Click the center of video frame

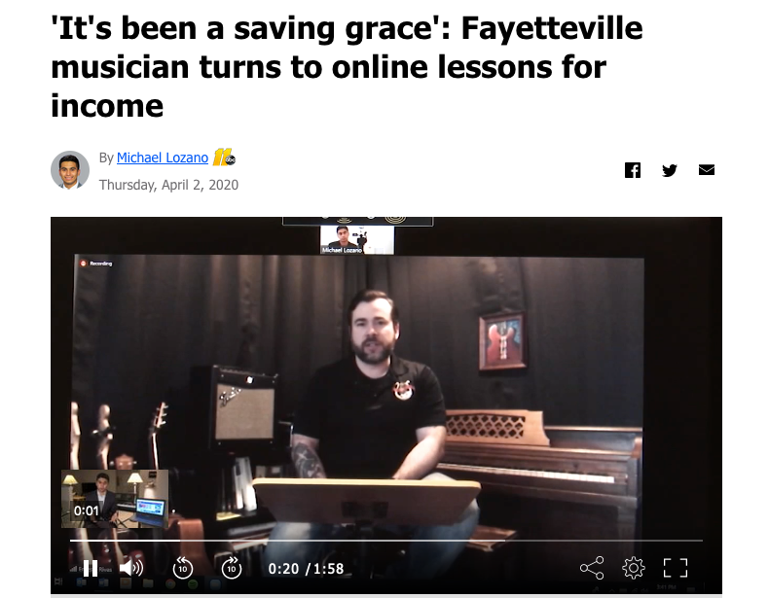[386, 405]
